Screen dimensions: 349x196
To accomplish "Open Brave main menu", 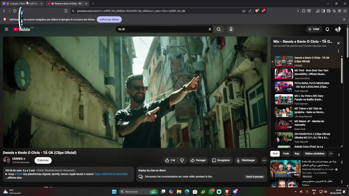I will tap(345, 11).
